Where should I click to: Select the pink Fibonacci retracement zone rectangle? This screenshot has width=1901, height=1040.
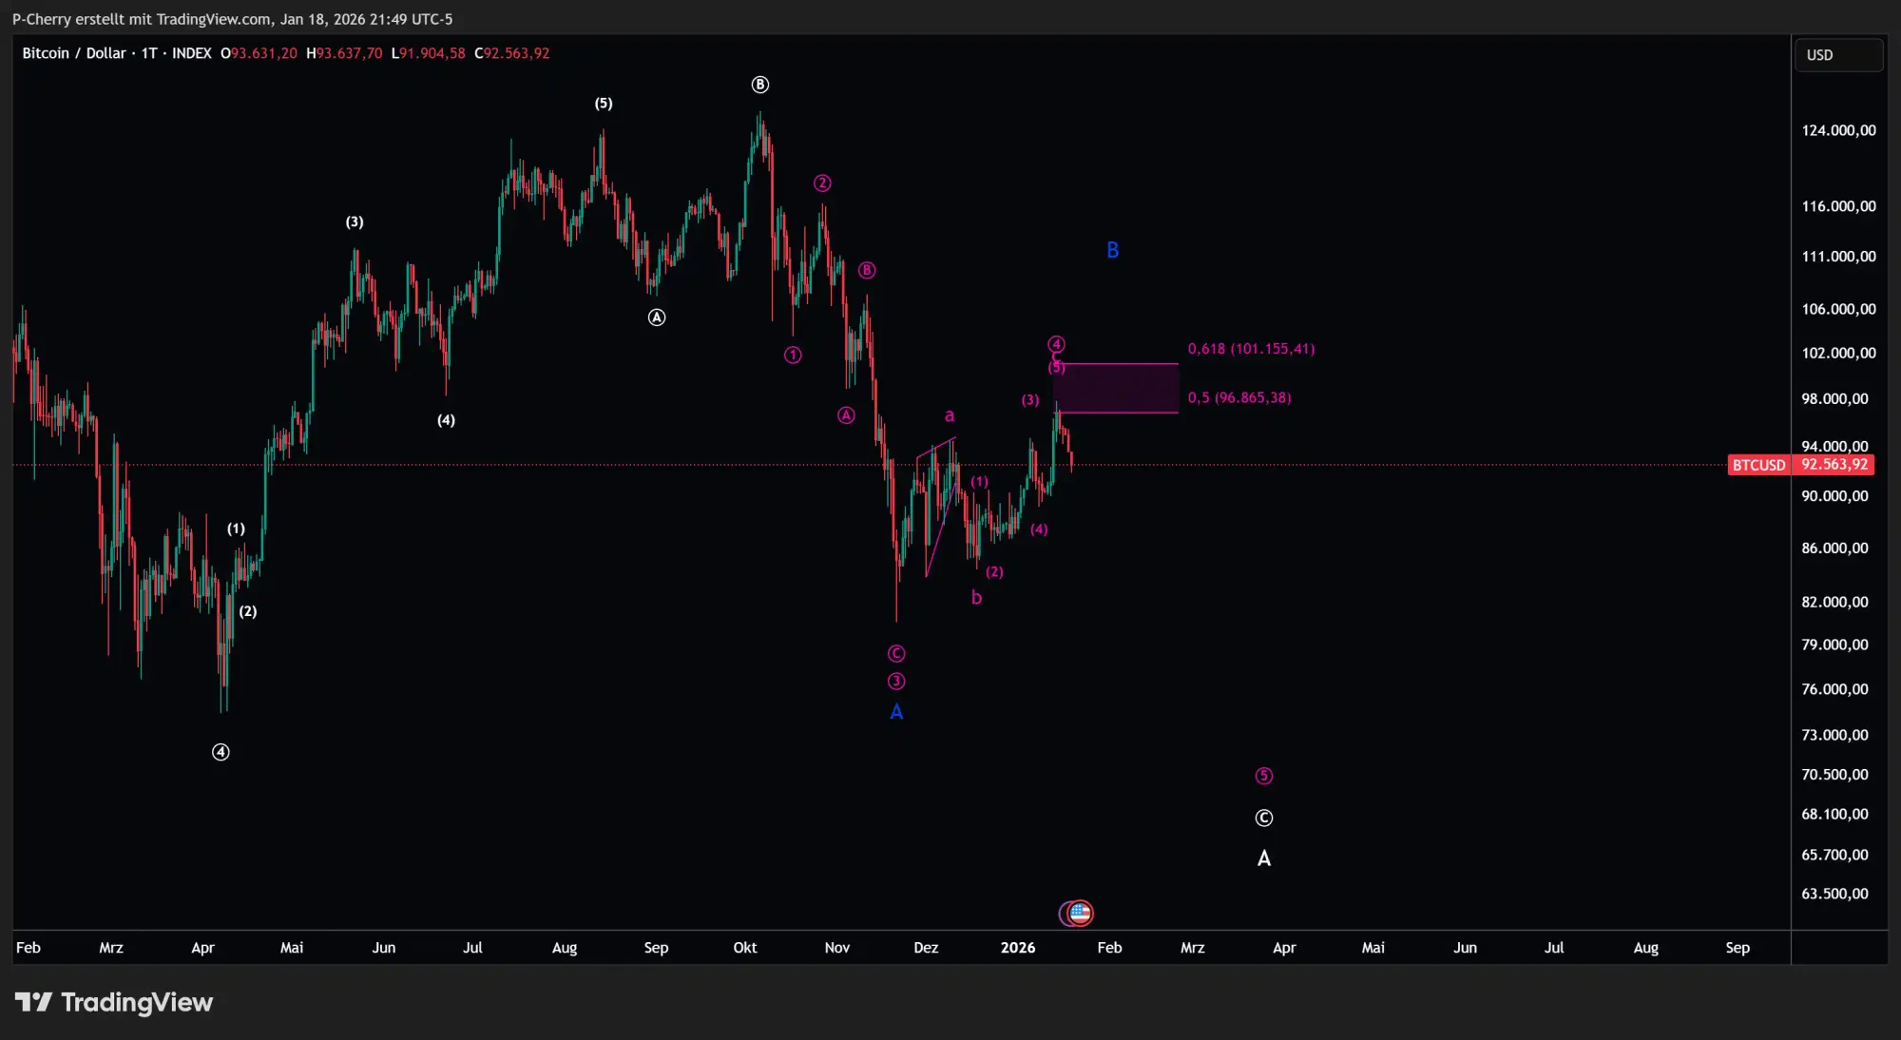(x=1117, y=388)
